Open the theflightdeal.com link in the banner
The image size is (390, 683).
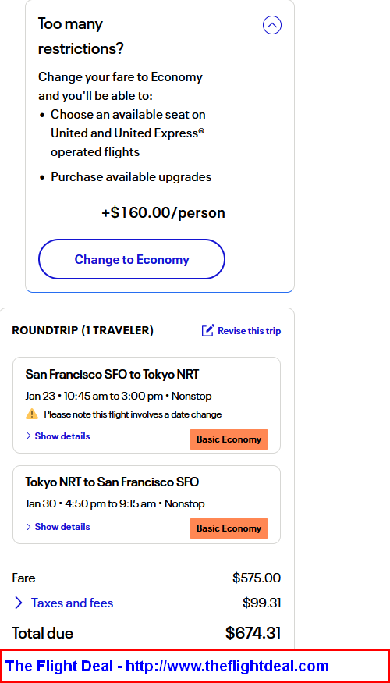pos(227,666)
